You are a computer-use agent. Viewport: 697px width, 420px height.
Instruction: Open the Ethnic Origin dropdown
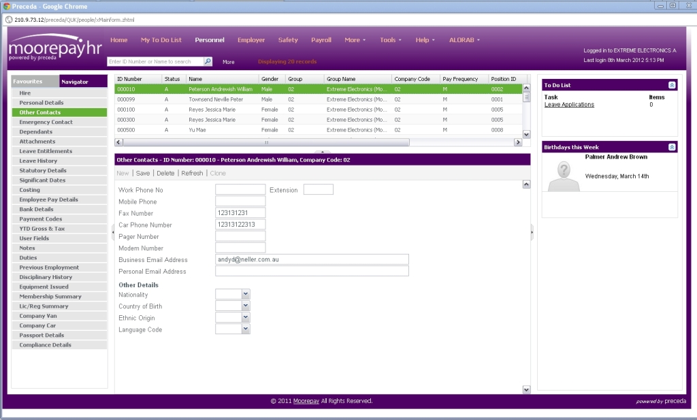(245, 317)
